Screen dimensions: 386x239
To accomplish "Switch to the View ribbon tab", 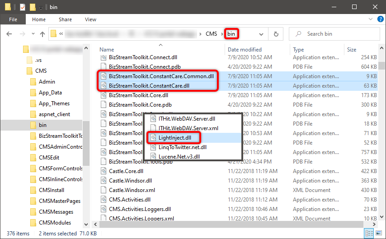I will (x=90, y=19).
